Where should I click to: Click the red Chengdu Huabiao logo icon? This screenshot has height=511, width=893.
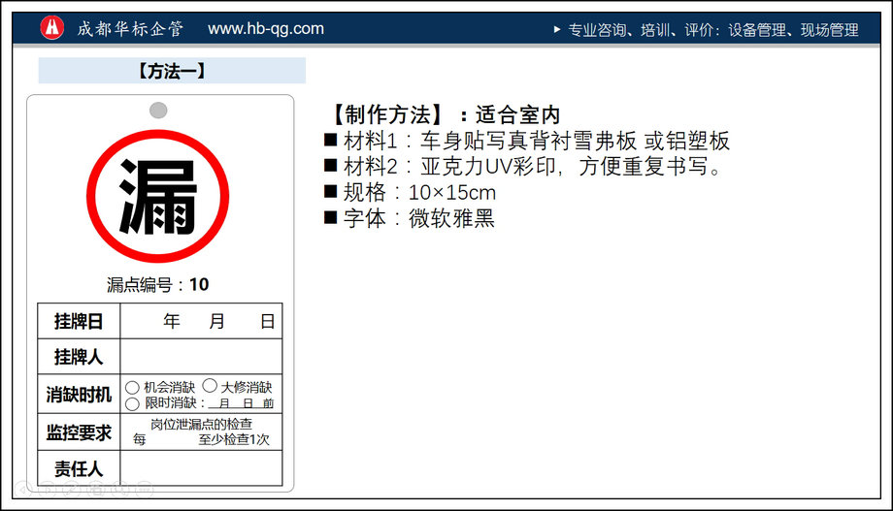tap(52, 28)
